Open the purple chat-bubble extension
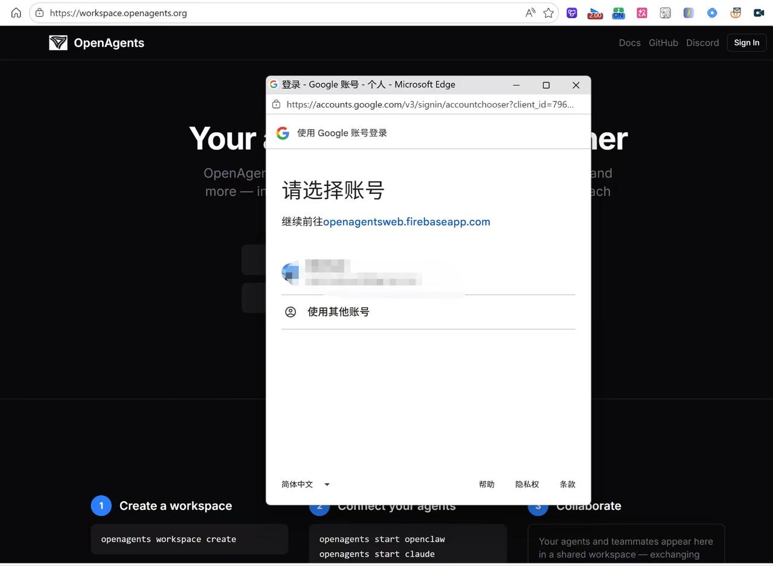 (572, 13)
